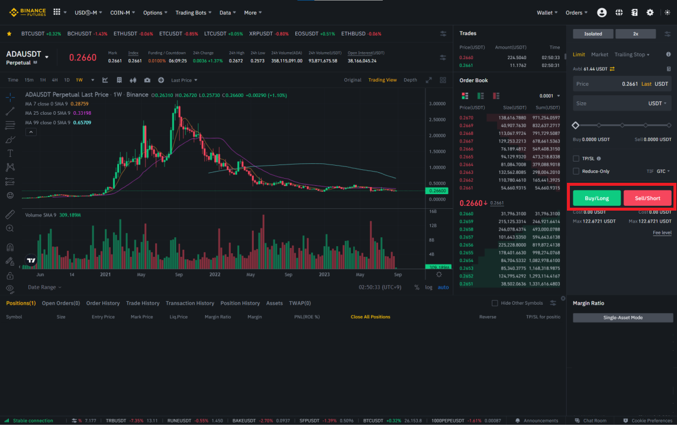Open the COIN-M dropdown menu

click(x=122, y=12)
